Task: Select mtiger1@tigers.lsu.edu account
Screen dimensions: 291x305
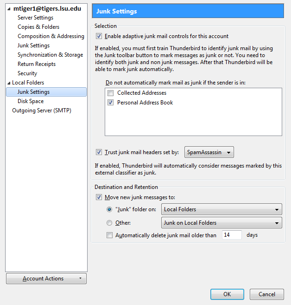Action: 47,8
